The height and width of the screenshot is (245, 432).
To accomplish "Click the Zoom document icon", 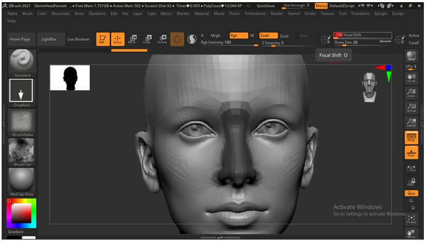I will 411,93.
